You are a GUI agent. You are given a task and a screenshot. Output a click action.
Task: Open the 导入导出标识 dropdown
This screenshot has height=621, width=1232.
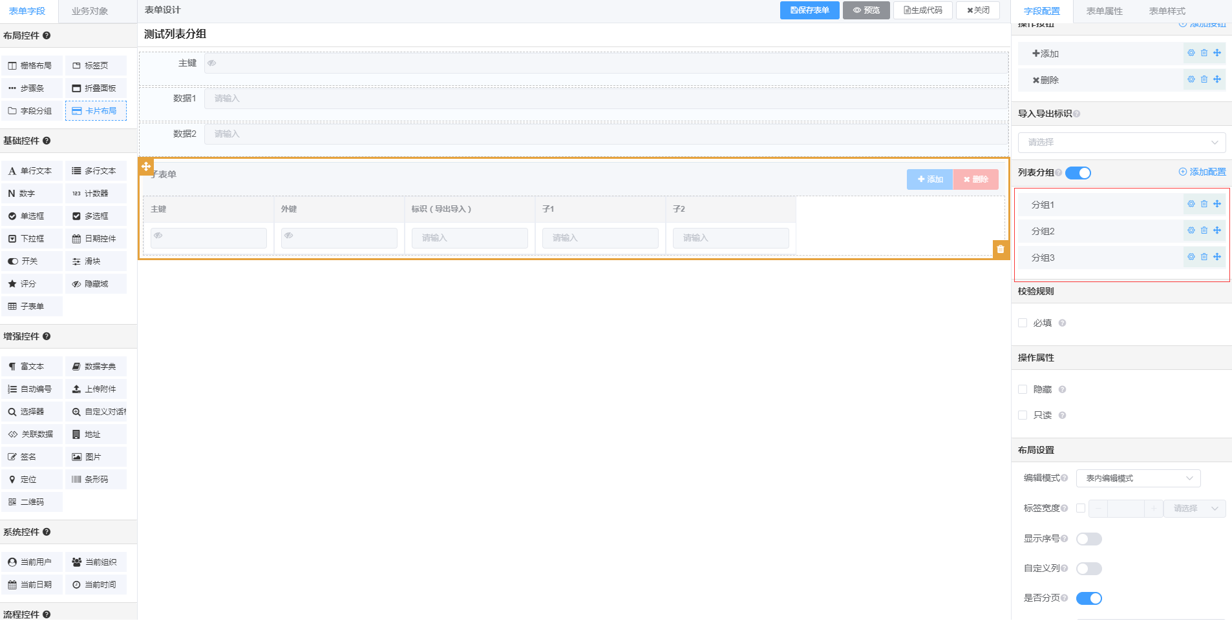tap(1121, 142)
